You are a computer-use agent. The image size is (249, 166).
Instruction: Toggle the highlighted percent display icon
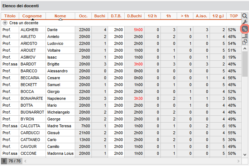coord(245,29)
